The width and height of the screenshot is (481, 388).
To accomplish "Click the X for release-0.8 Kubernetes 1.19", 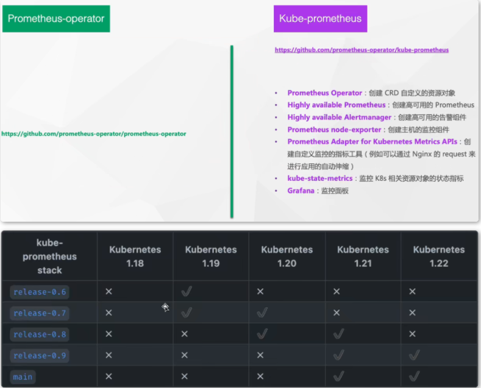I will coord(184,334).
